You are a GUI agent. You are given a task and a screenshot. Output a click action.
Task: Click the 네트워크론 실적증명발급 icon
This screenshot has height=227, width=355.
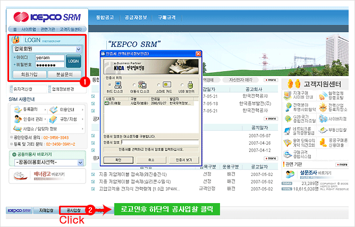pyautogui.click(x=288, y=130)
